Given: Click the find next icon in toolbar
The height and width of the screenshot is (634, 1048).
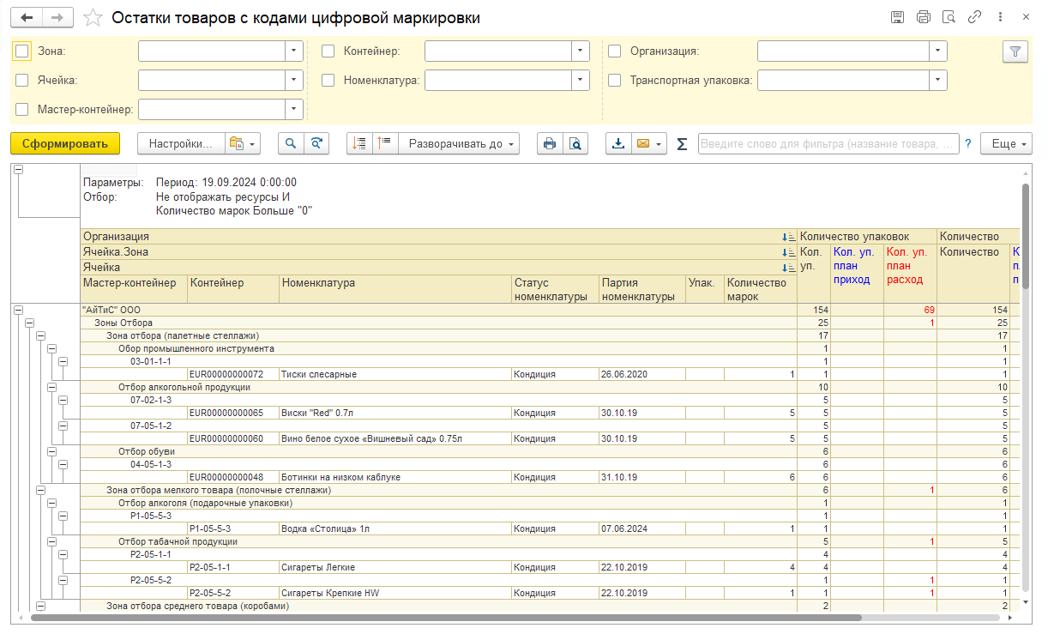Looking at the screenshot, I should tap(317, 144).
